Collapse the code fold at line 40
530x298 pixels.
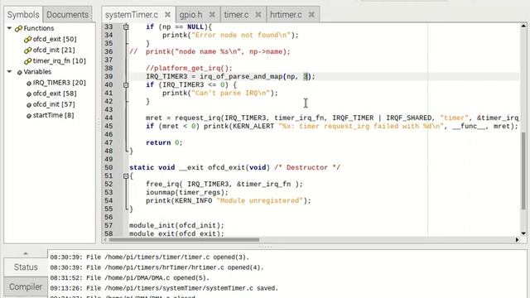pos(126,84)
